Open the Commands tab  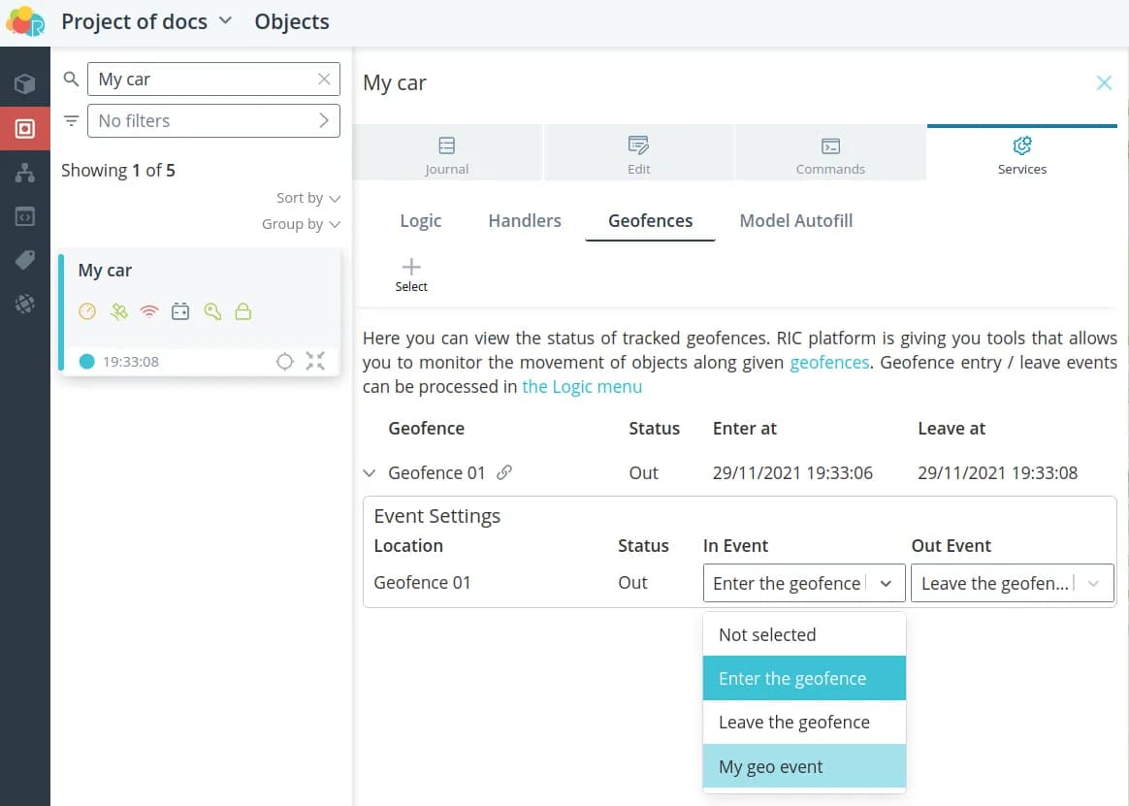click(830, 154)
